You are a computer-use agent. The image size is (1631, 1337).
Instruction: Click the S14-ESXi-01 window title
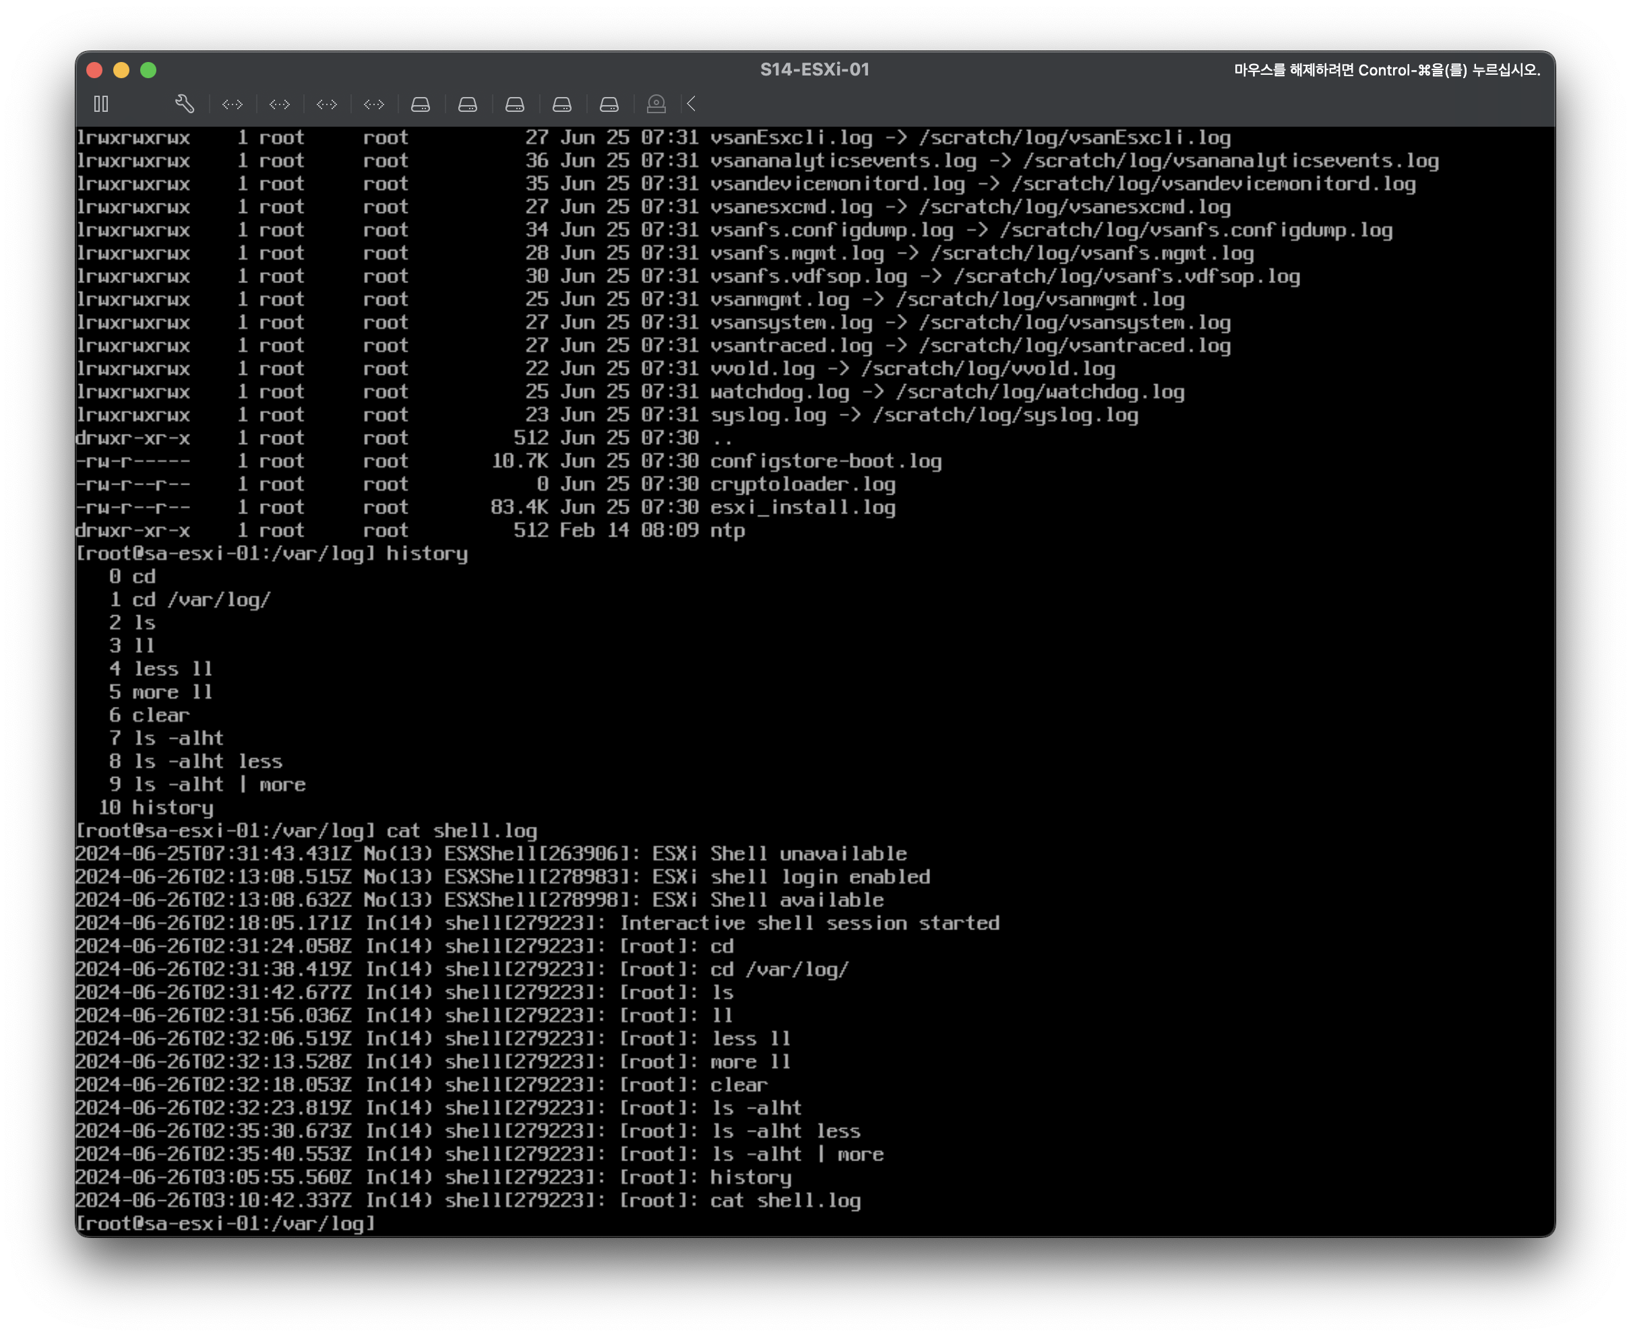(815, 69)
